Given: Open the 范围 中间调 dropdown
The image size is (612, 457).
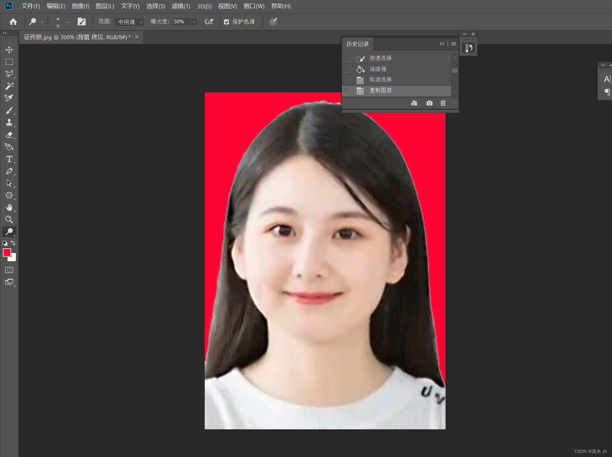Looking at the screenshot, I should (129, 22).
